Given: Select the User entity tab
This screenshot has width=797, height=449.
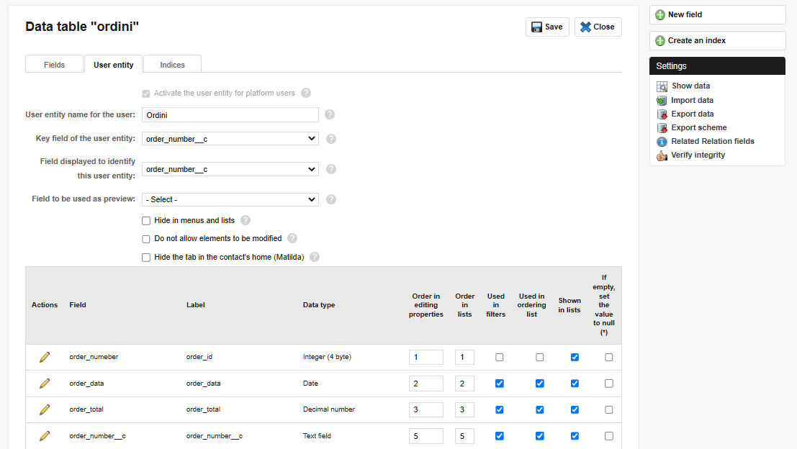Looking at the screenshot, I should click(113, 65).
